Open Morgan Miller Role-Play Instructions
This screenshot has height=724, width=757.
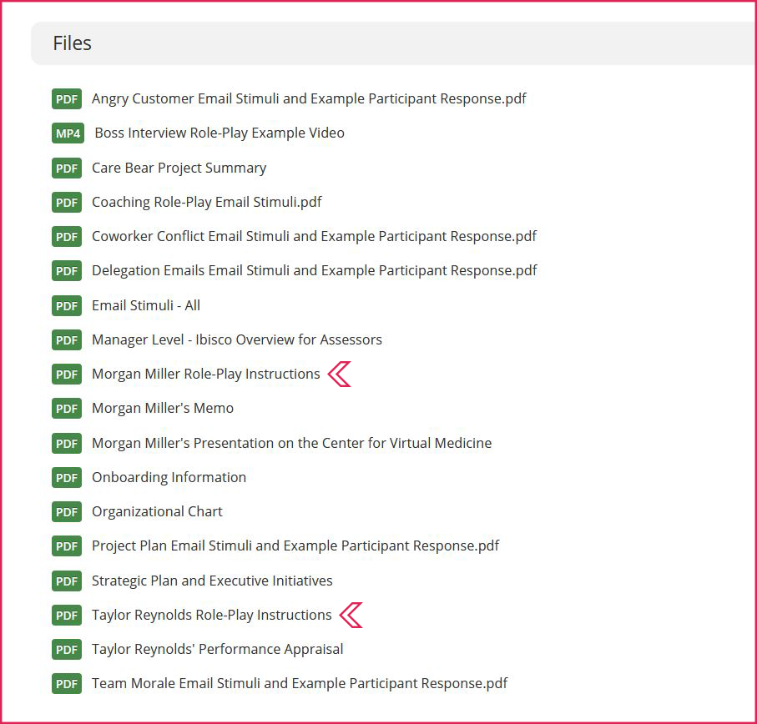click(x=205, y=375)
